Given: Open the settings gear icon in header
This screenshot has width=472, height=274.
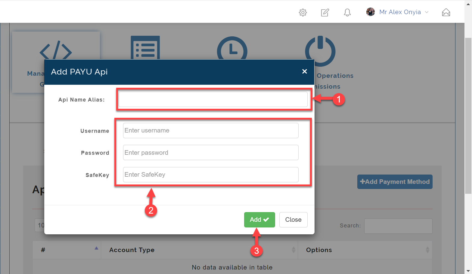Looking at the screenshot, I should pyautogui.click(x=303, y=12).
